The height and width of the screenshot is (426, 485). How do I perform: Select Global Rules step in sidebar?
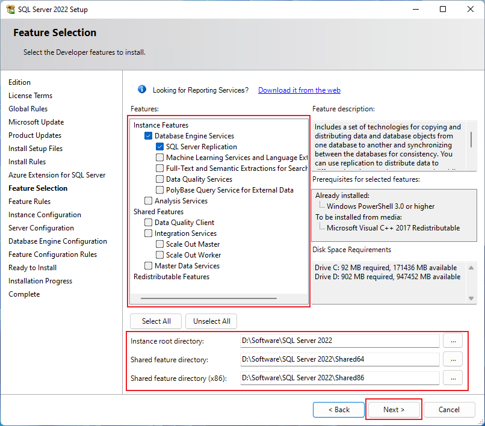pyautogui.click(x=28, y=109)
